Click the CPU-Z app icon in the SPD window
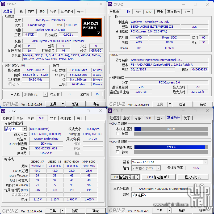214x214 pixels. (x=3, y=111)
